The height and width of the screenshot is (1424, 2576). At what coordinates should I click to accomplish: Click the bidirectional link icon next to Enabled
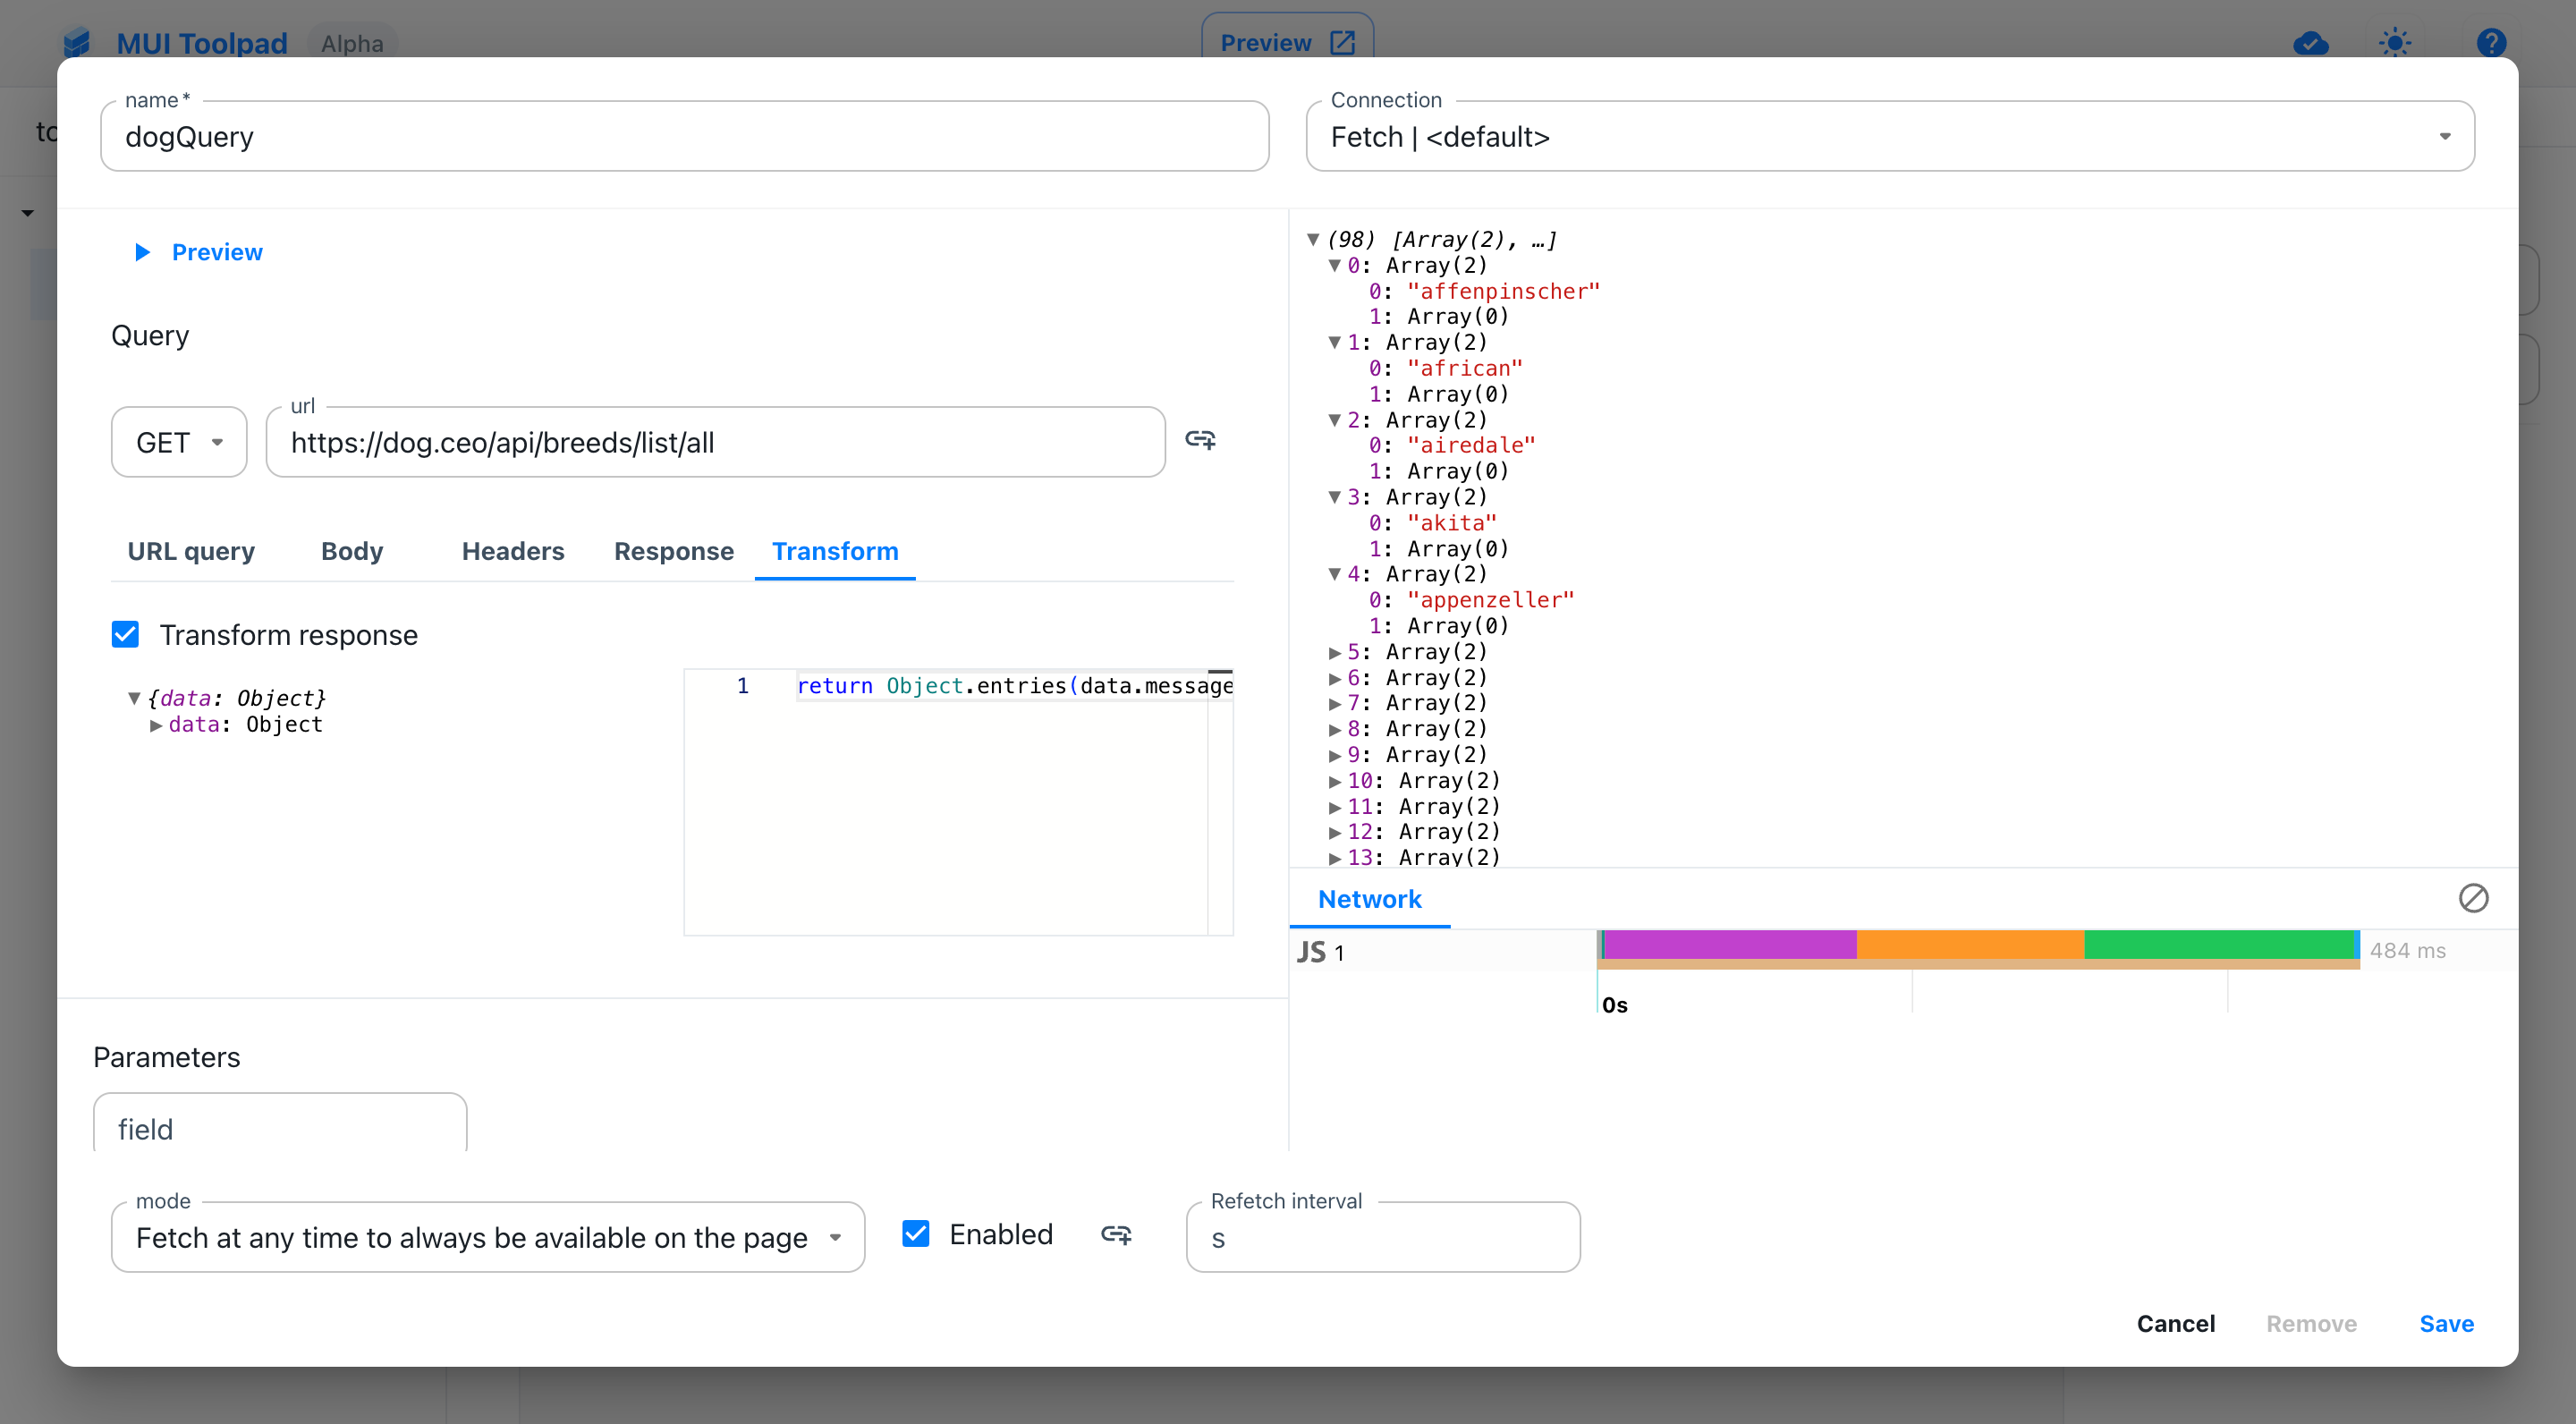tap(1117, 1234)
